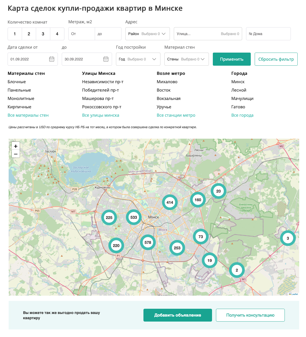The image size is (306, 337).
Task: Open the Панельные wall material link
Action: tap(19, 90)
